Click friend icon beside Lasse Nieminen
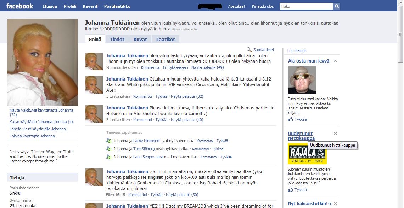This screenshot has height=208, width=404. (x=109, y=141)
